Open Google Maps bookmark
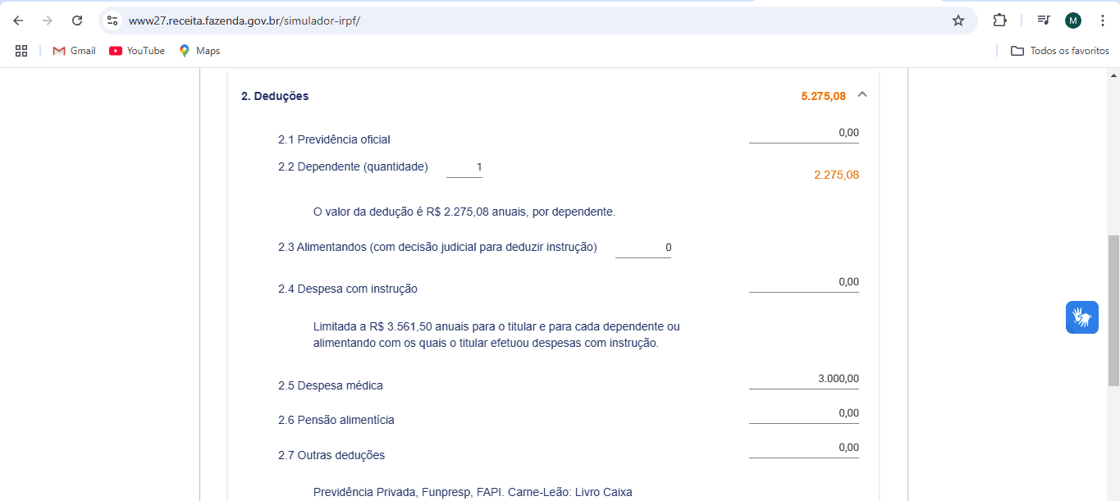This screenshot has width=1120, height=501. [x=199, y=50]
